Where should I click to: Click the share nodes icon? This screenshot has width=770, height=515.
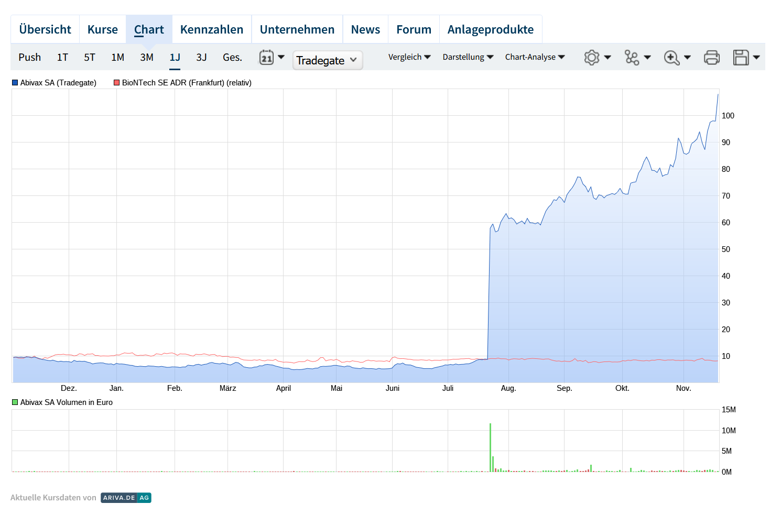coord(632,57)
